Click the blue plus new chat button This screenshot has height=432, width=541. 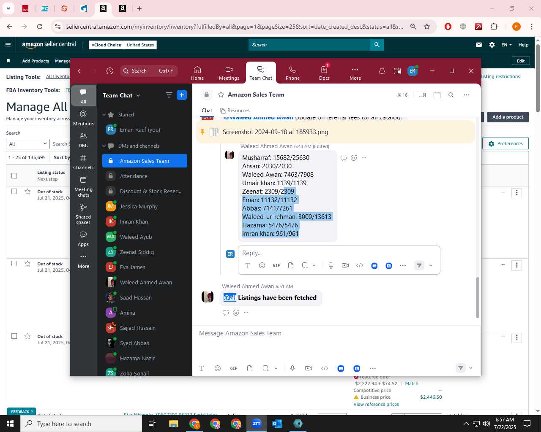(182, 95)
